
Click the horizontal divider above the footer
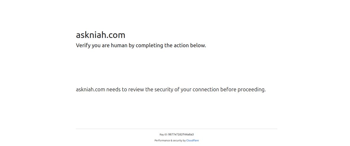click(x=176, y=129)
